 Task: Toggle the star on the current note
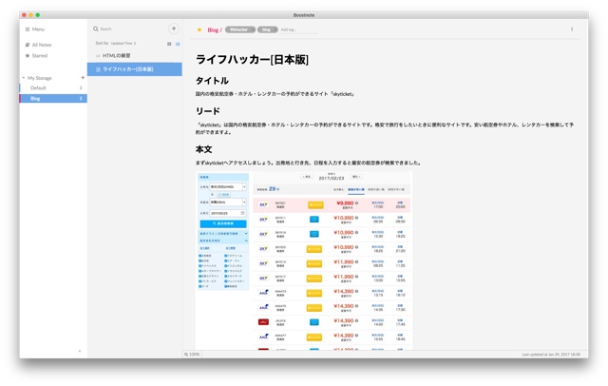click(199, 29)
